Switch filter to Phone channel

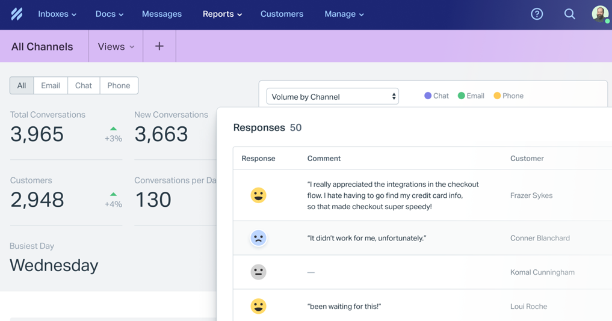point(119,85)
